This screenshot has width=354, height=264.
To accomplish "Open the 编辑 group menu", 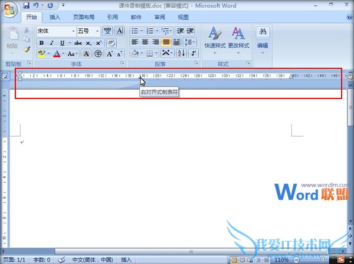I will pyautogui.click(x=263, y=41).
